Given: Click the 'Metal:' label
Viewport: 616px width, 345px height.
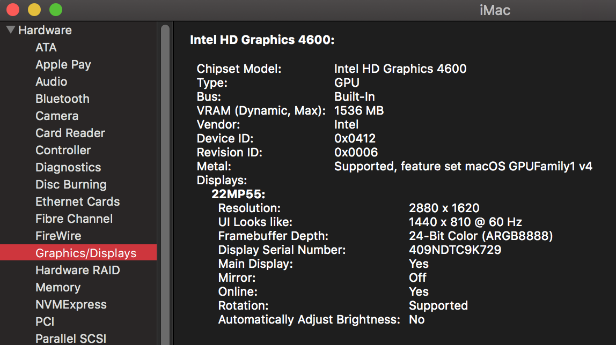Looking at the screenshot, I should (214, 166).
